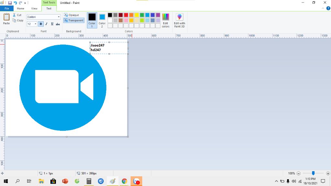This screenshot has width=331, height=186.
Task: Pick the dark red color swatch
Action: click(x=121, y=15)
